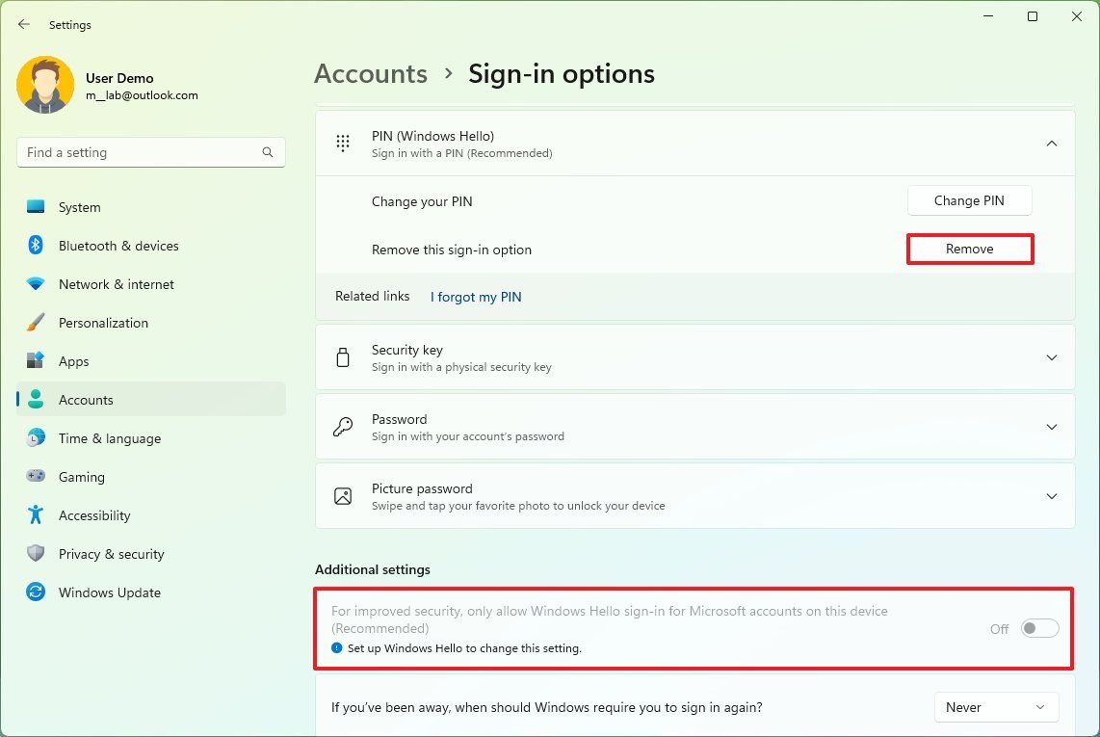Open the Accounts breadcrumb link
The image size is (1100, 737).
click(370, 73)
